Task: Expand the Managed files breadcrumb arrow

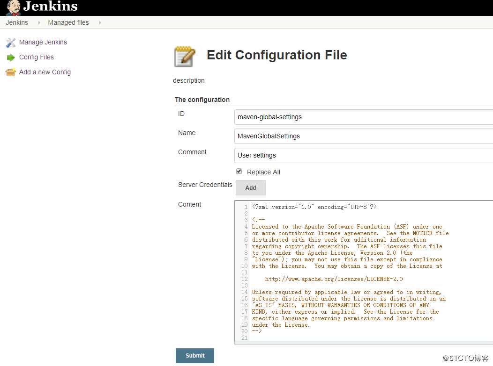Action: (100, 22)
